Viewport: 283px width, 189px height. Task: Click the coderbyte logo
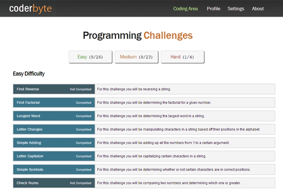click(x=30, y=8)
